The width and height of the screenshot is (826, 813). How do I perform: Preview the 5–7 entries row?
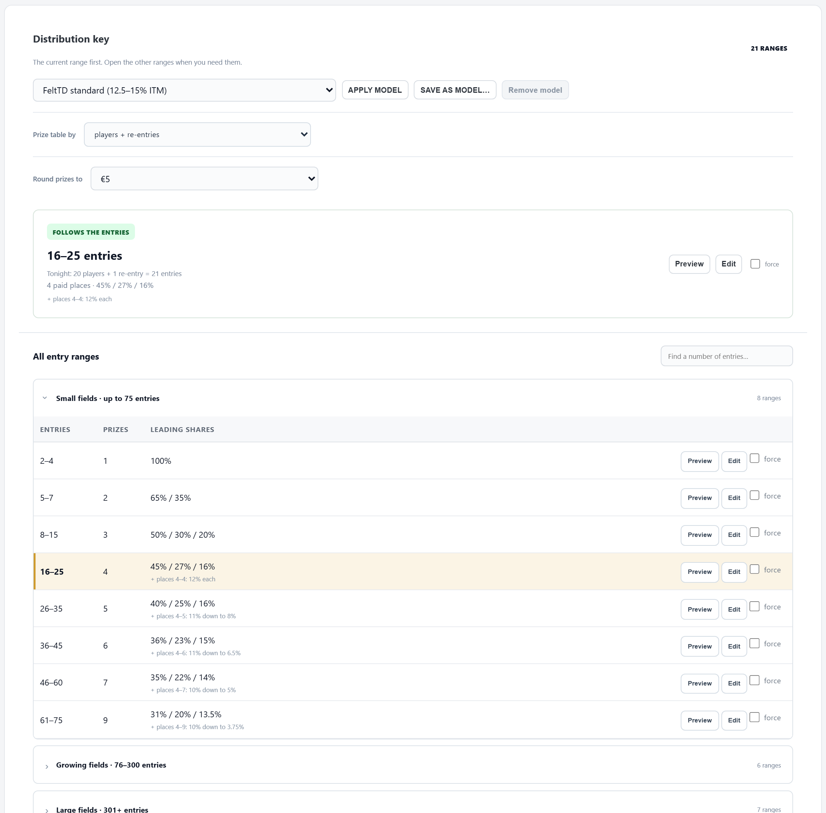pos(700,498)
